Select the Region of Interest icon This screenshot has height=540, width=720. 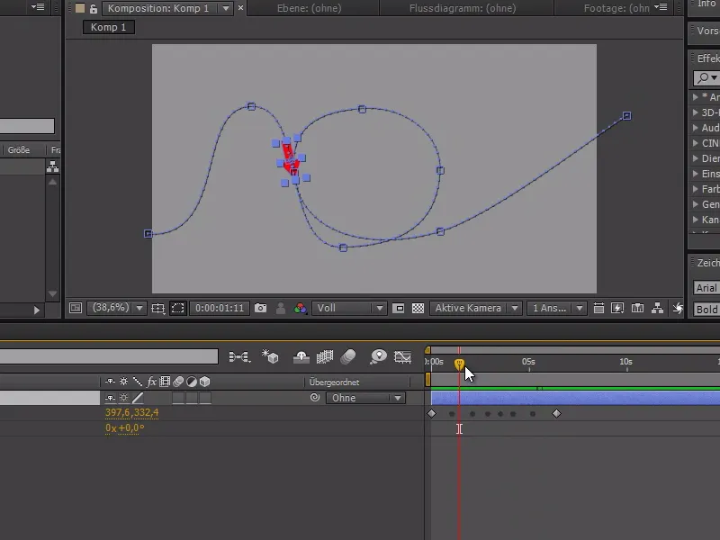398,308
